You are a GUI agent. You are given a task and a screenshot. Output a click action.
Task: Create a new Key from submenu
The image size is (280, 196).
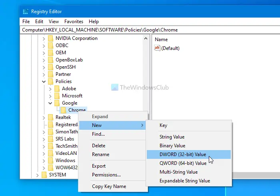pos(189,125)
